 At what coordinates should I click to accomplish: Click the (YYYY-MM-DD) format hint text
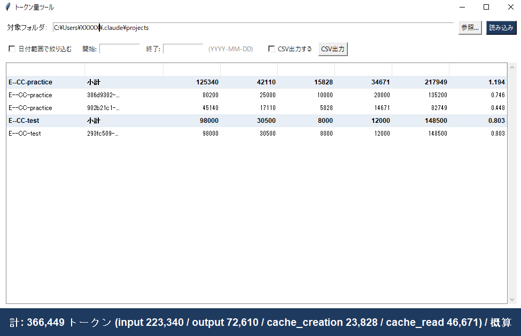pos(231,49)
